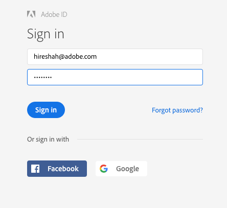Screen dimensions: 227x208
Task: Click the divider line beside 'Or sign in with'
Action: [140, 139]
